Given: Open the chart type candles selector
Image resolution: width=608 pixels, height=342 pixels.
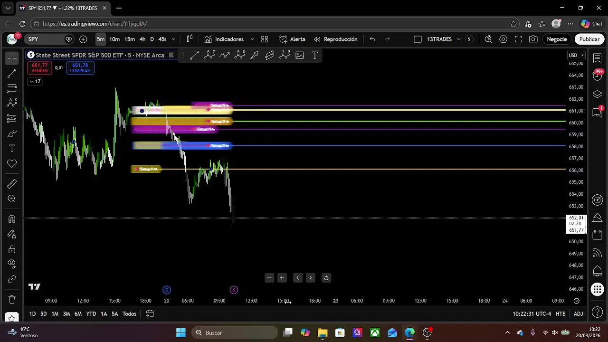Looking at the screenshot, I should click(190, 39).
